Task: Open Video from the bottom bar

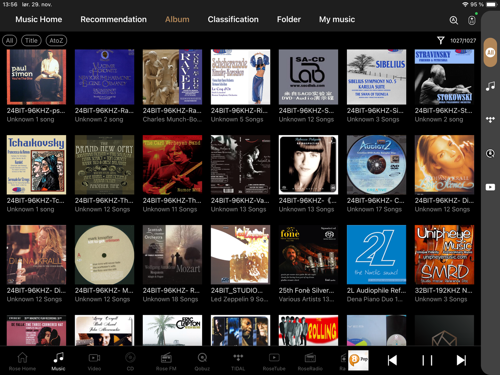Action: [x=94, y=361]
